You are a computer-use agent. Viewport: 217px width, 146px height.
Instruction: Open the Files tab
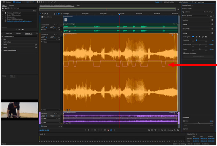(x=3, y=5)
